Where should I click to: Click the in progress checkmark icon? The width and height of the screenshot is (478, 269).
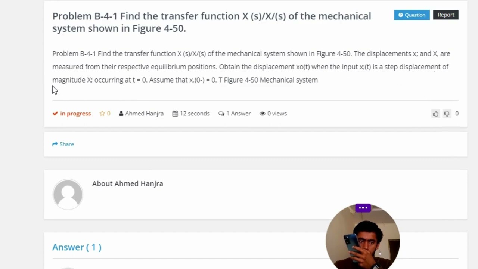55,114
